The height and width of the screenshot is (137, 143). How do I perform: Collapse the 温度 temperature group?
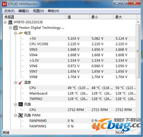pos(15,82)
